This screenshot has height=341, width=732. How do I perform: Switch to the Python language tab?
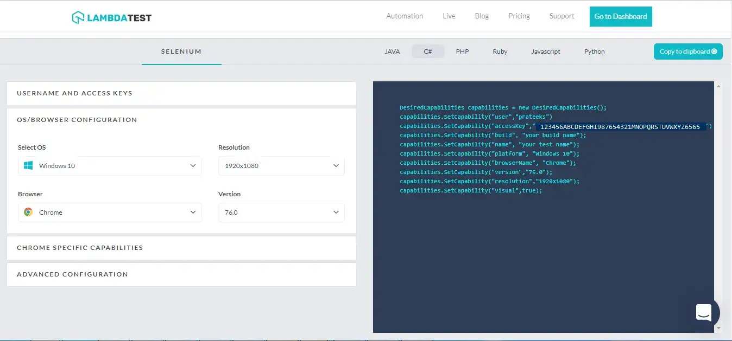click(594, 51)
